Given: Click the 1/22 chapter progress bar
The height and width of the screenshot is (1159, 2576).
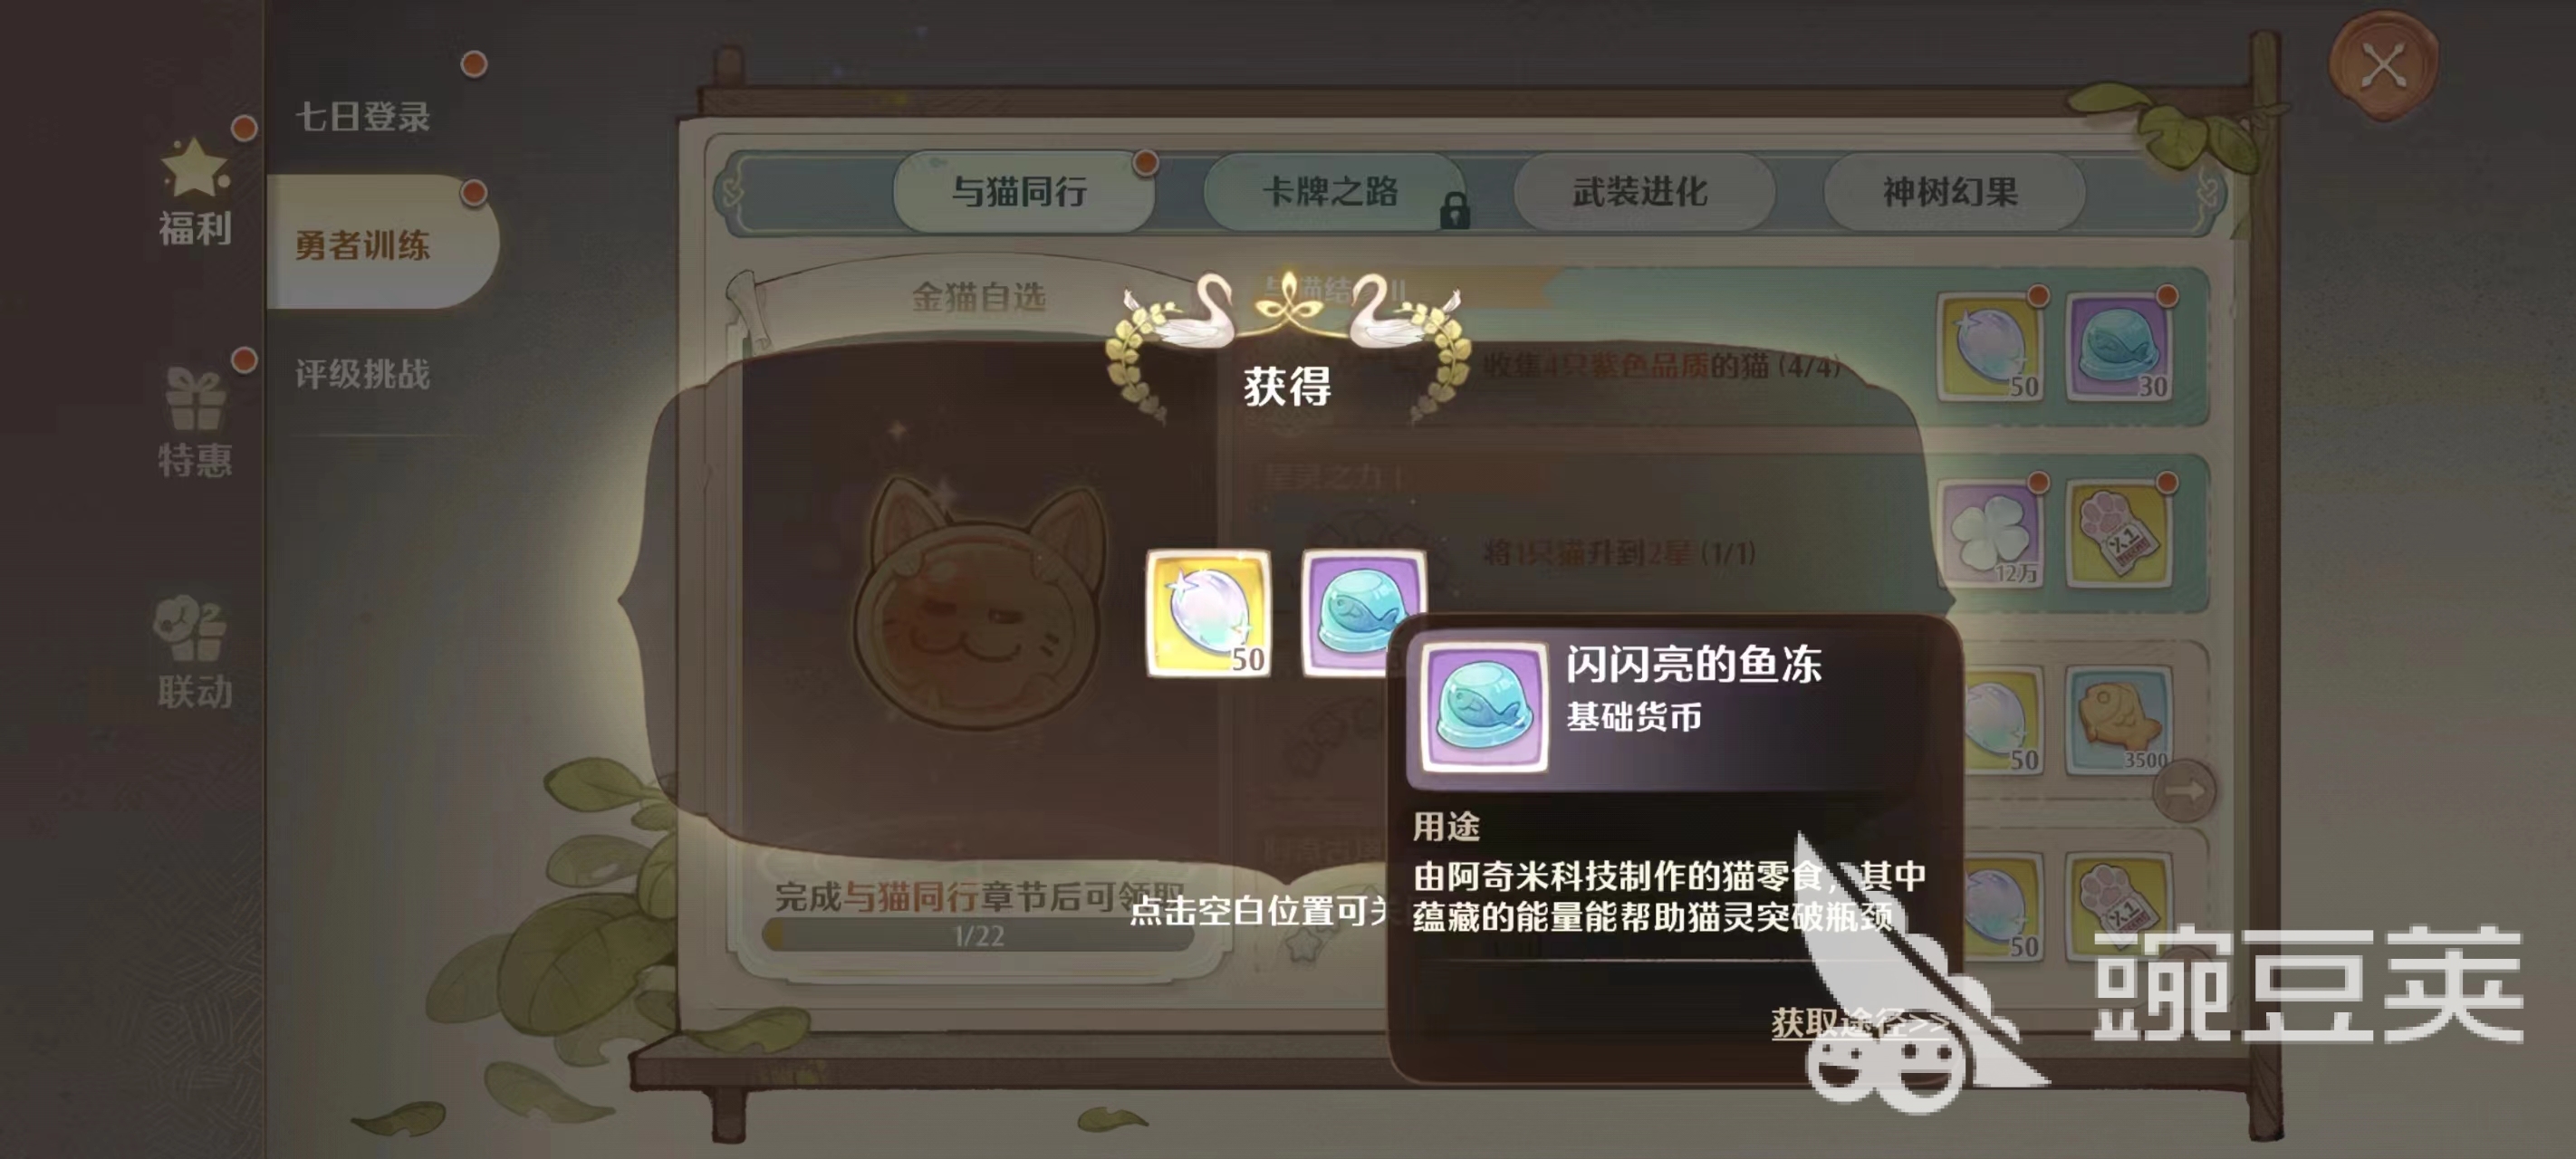Looking at the screenshot, I should tap(977, 936).
